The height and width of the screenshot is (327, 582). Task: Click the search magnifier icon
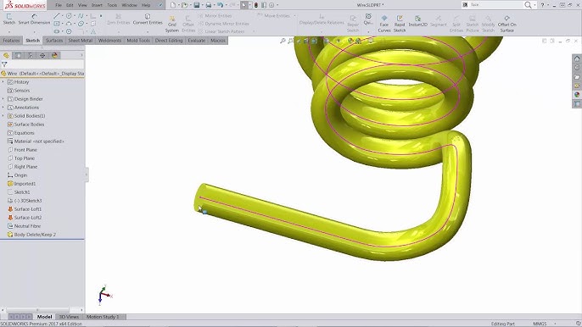528,5
